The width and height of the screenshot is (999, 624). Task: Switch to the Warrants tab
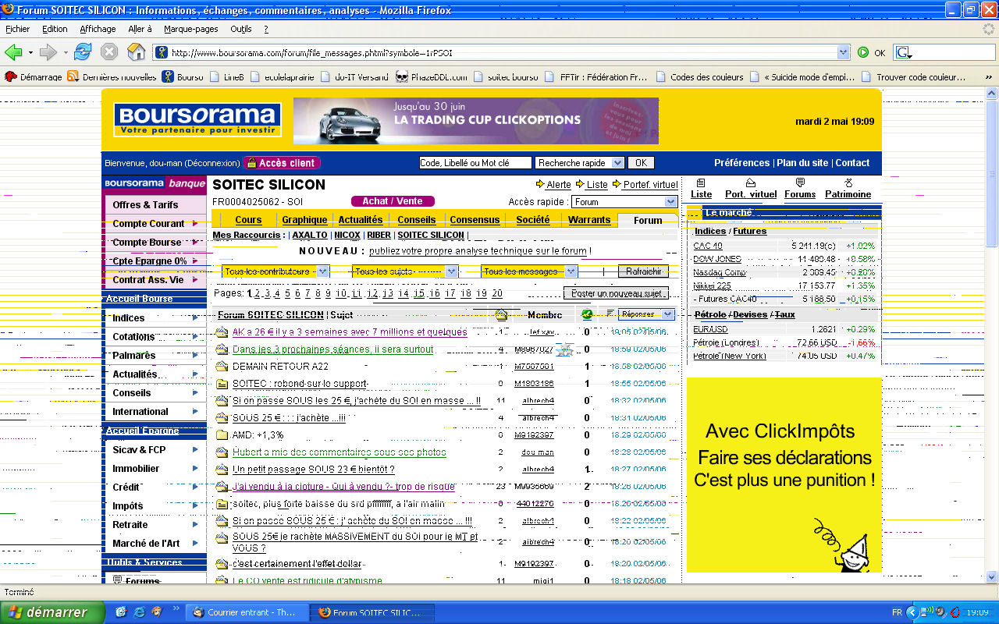[x=589, y=220]
